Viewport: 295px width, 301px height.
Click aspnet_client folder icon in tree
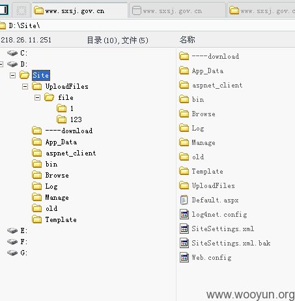(x=37, y=153)
